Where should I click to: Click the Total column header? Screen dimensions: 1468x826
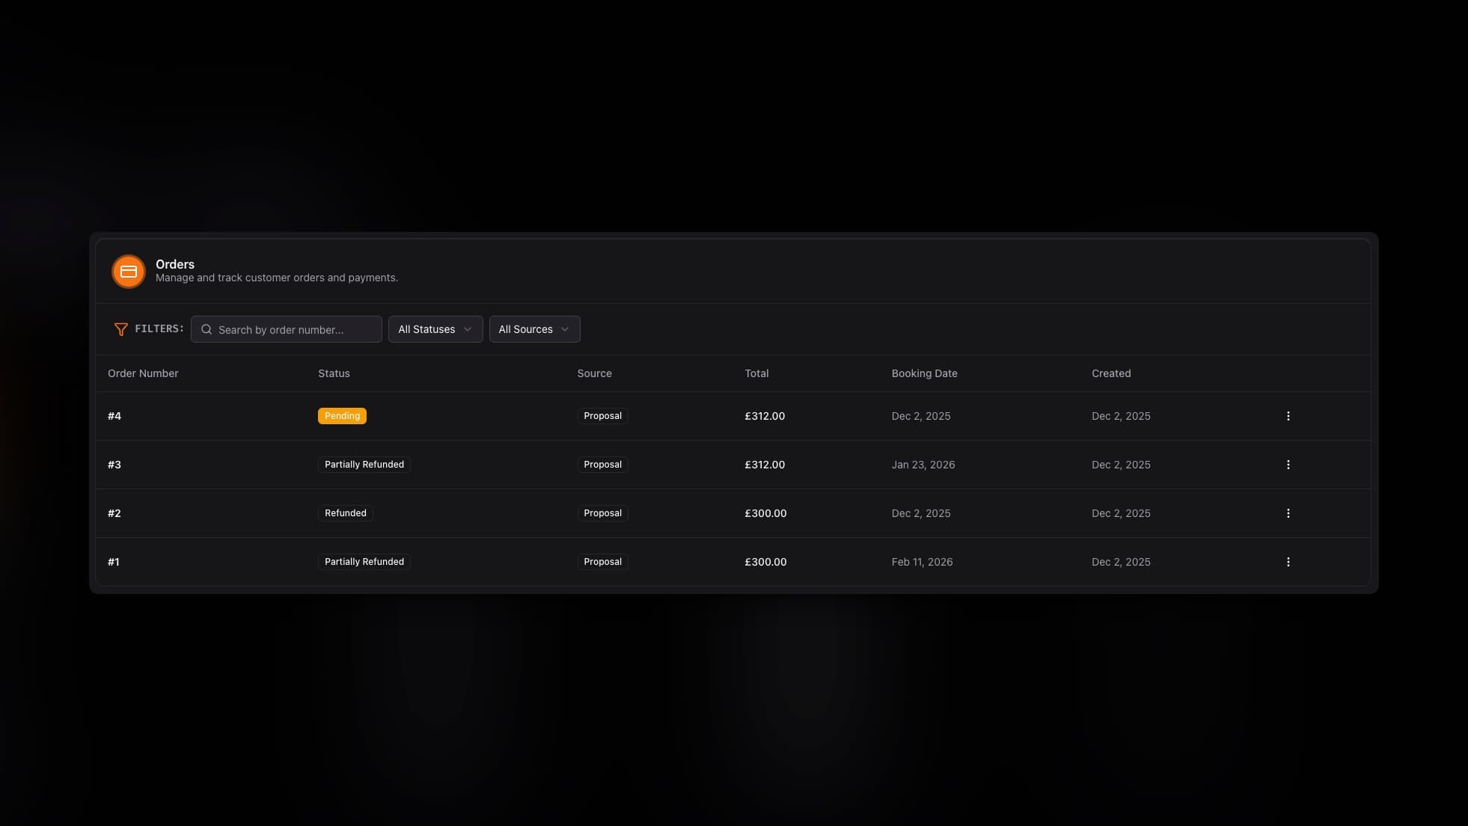[x=756, y=373]
